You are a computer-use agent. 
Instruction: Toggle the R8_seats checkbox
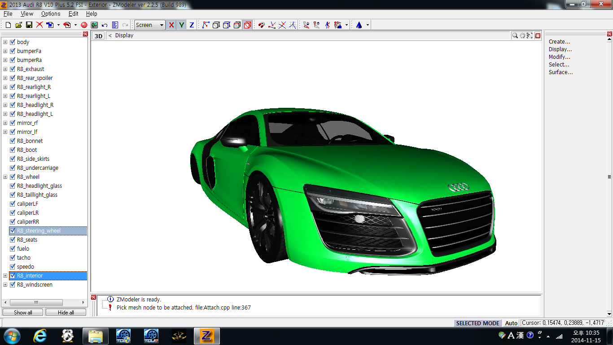click(13, 239)
